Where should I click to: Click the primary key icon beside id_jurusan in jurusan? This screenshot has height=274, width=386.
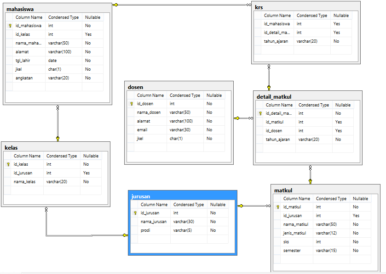click(x=135, y=213)
